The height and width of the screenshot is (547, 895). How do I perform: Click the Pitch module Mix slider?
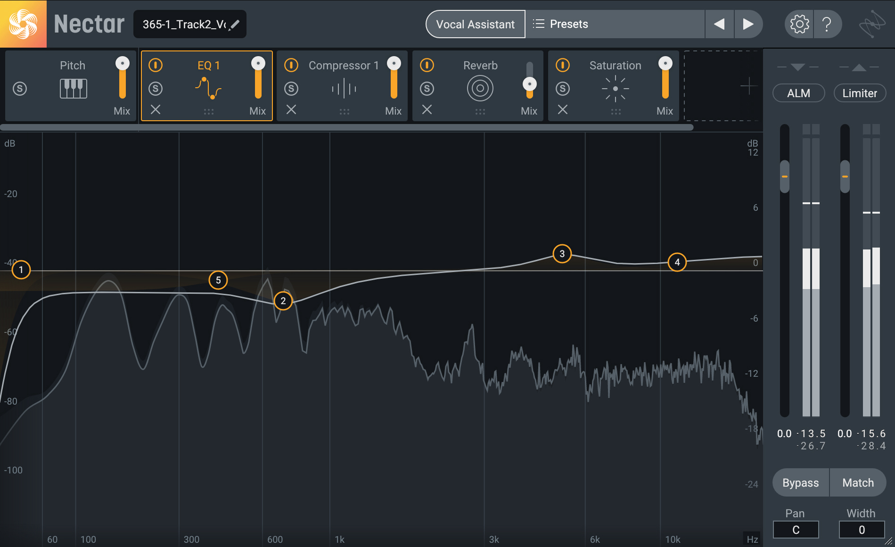(123, 78)
